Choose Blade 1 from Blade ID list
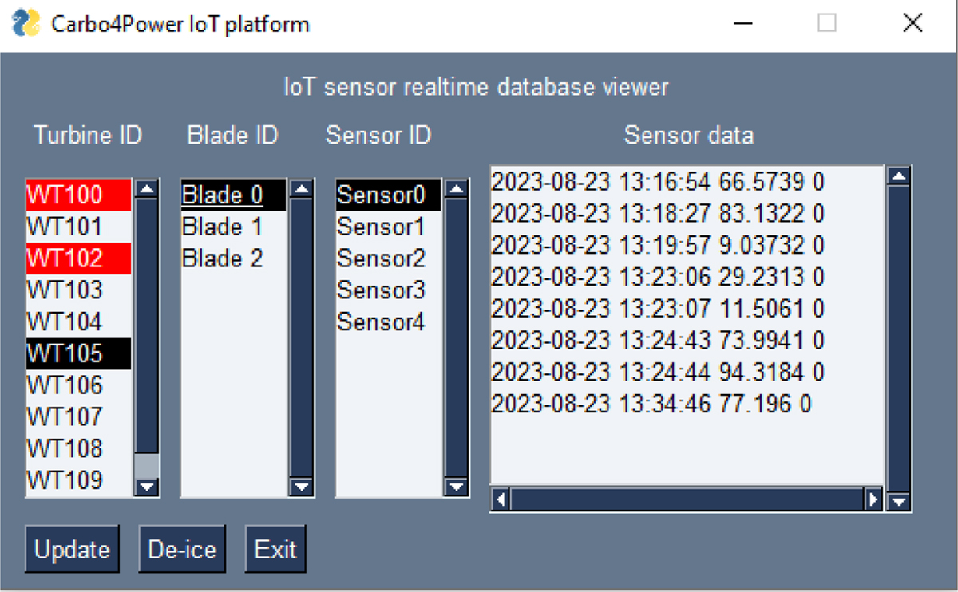 [x=233, y=227]
